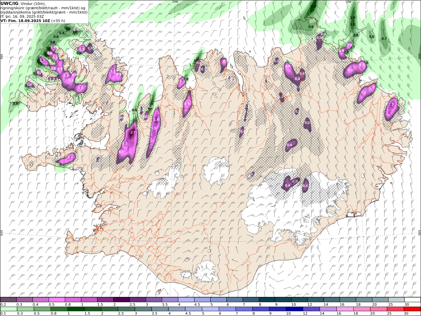The width and height of the screenshot is (421, 316).
Task: Select top-row snow swatch for 12–14
Action: pyautogui.click(x=315, y=300)
